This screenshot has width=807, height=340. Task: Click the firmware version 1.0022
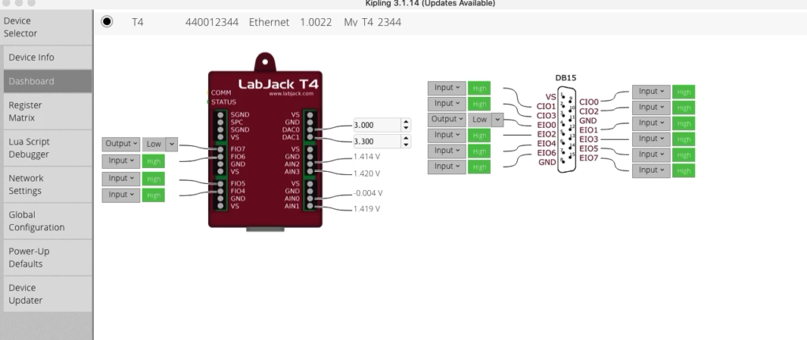pyautogui.click(x=316, y=22)
